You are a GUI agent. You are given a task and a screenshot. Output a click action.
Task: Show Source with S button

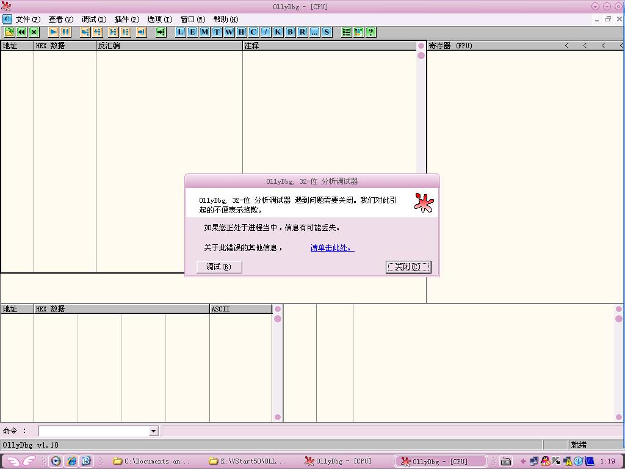[x=327, y=32]
